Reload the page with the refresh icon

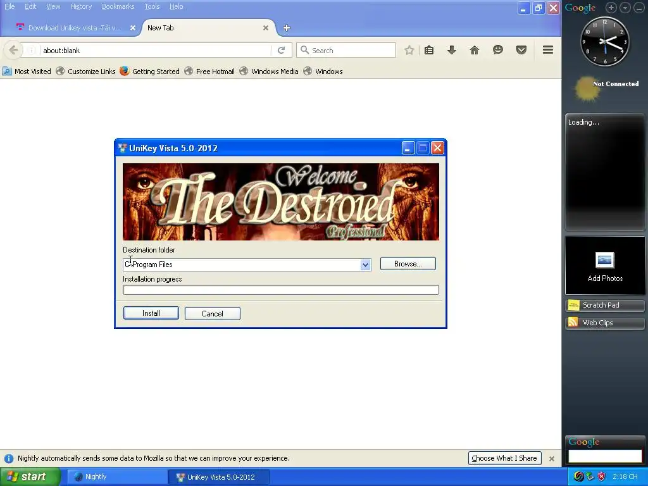(x=282, y=50)
